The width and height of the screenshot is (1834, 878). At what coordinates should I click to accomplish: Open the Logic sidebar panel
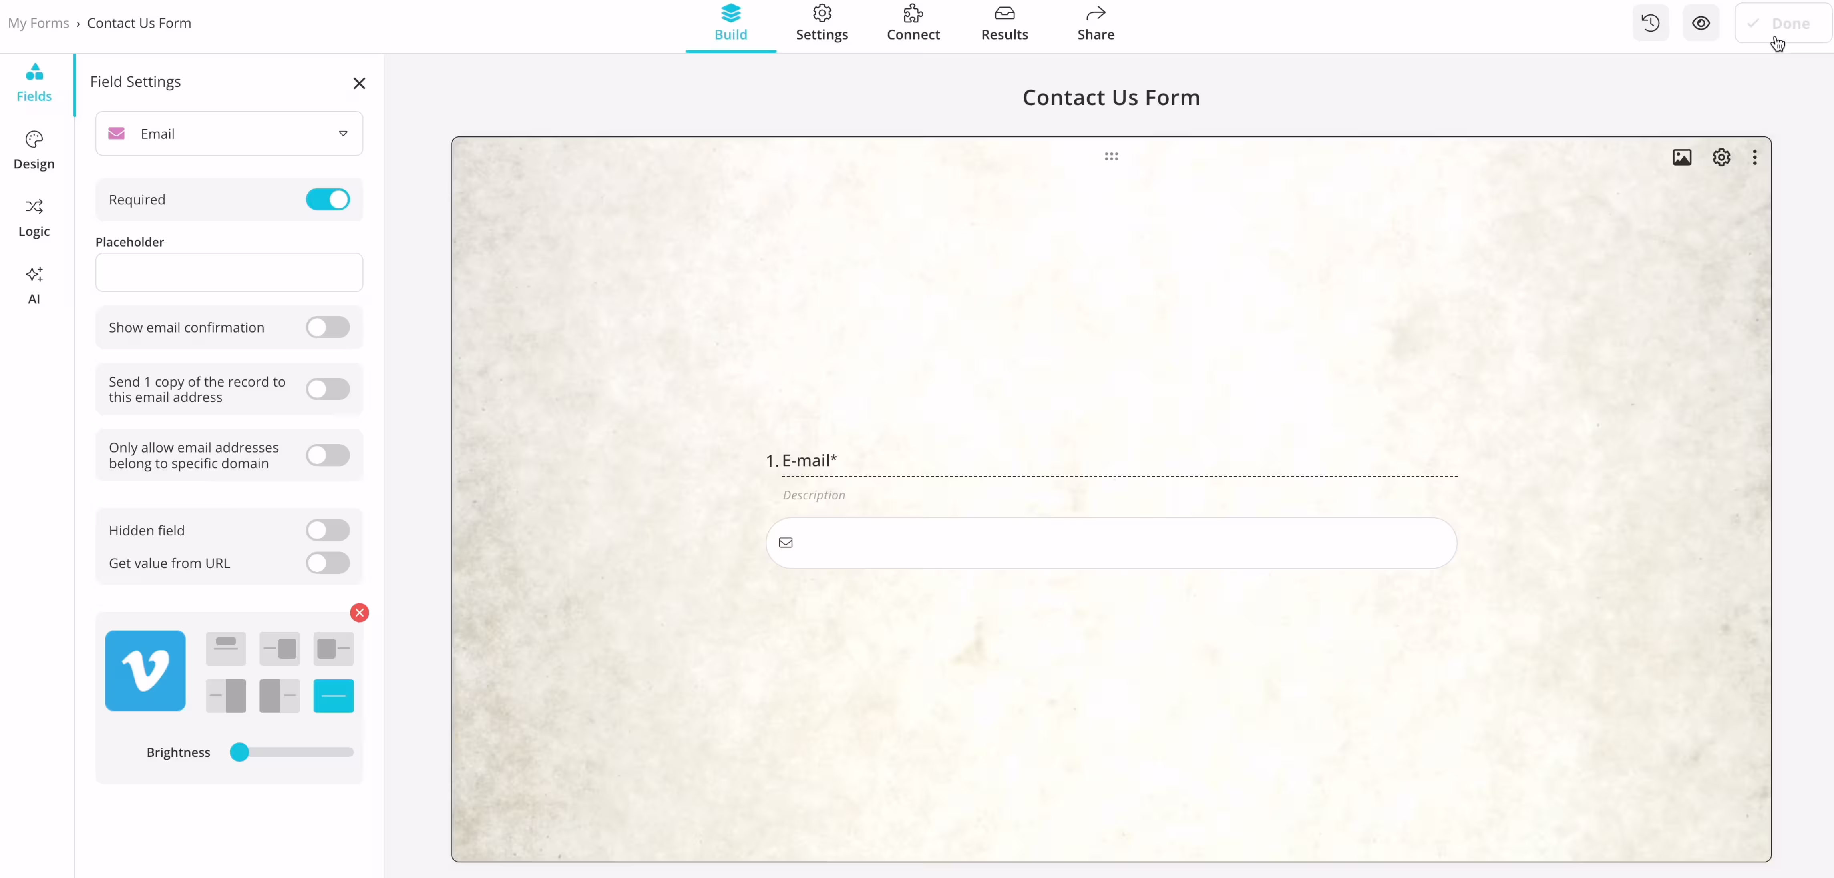[34, 217]
